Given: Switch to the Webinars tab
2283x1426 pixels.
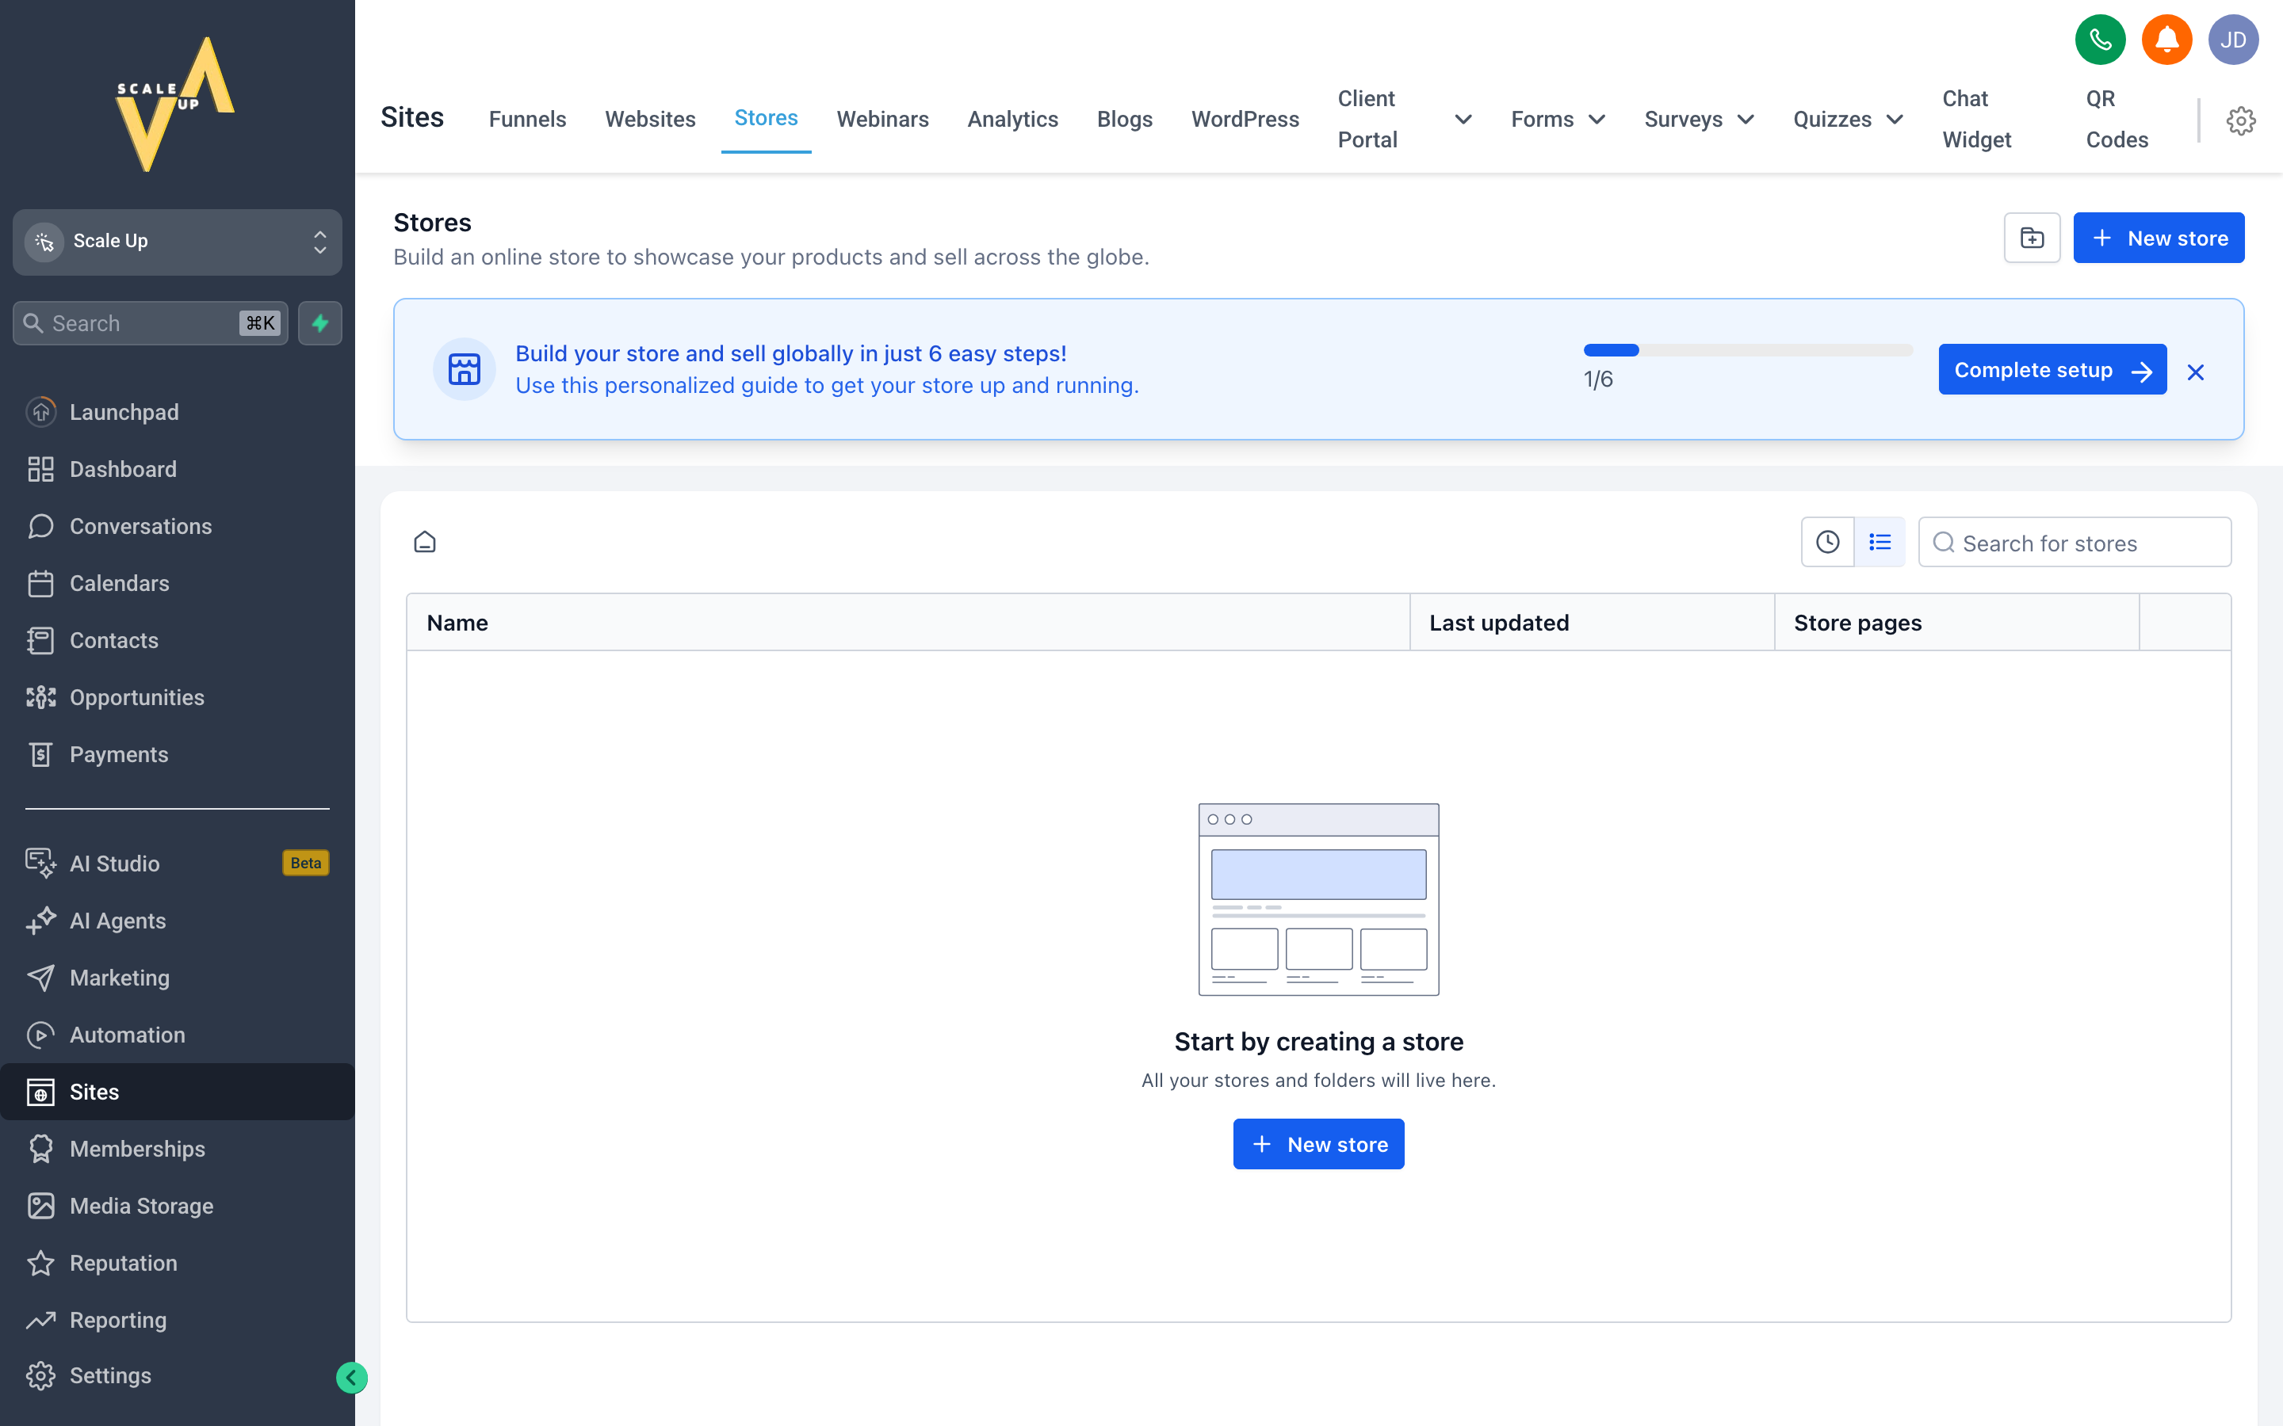Looking at the screenshot, I should [x=882, y=119].
